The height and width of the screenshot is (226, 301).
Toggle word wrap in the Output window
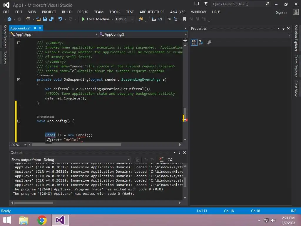tap(170, 159)
